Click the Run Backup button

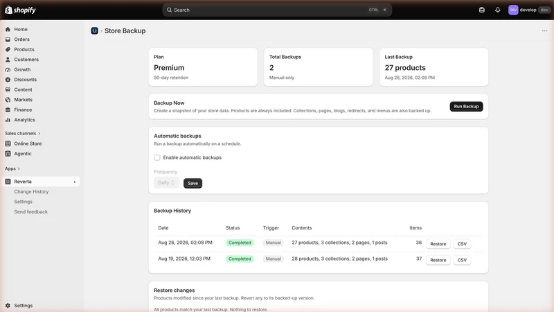click(466, 107)
